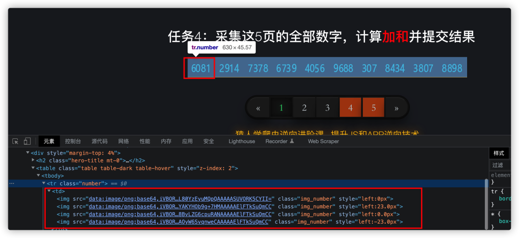Select the 样式 styles pane tab
The width and height of the screenshot is (519, 238).
(x=499, y=153)
